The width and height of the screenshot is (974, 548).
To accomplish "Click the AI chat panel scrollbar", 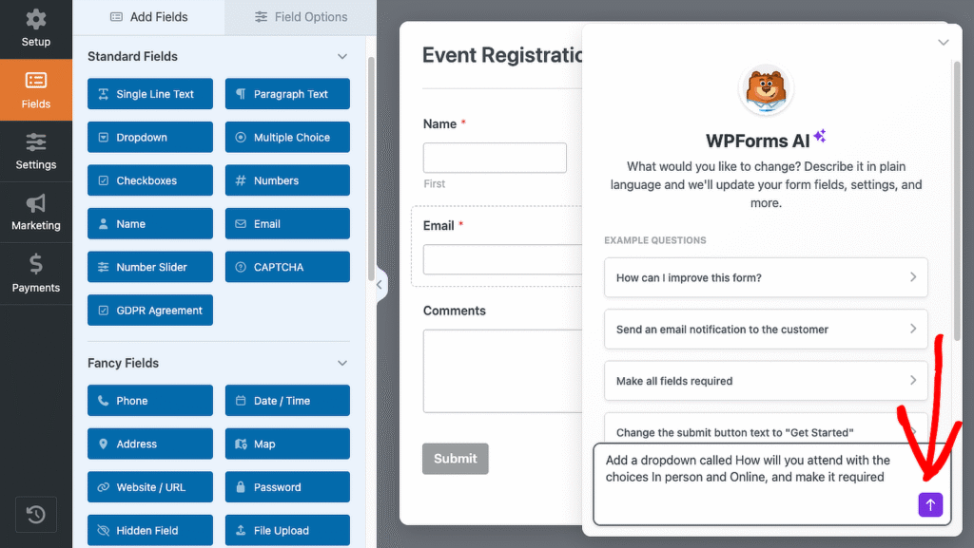I will (x=957, y=199).
